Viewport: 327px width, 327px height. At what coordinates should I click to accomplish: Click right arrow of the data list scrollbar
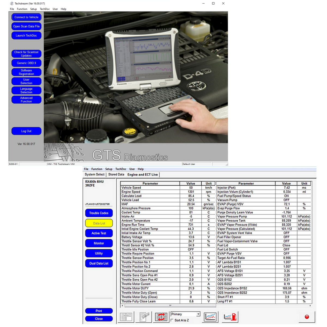tap(310, 306)
